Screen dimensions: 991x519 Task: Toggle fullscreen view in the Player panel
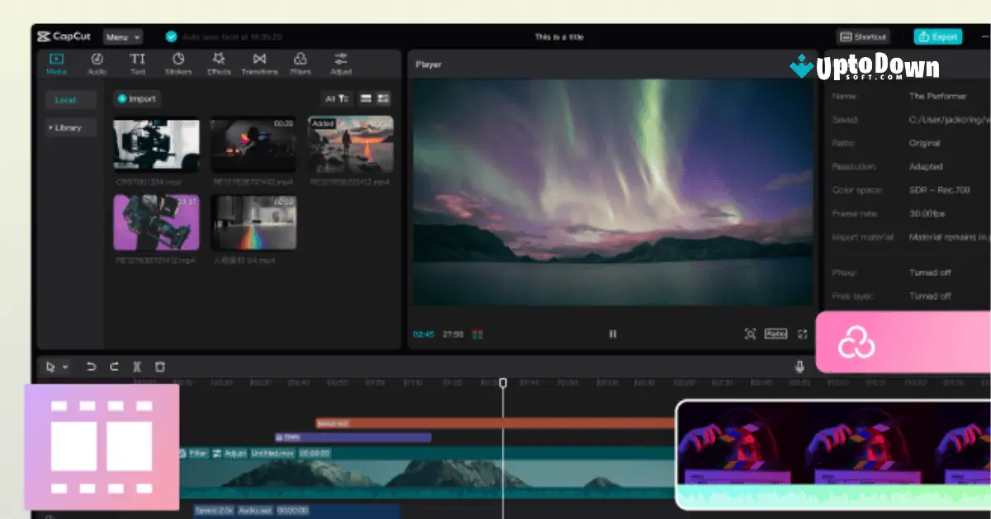tap(803, 334)
